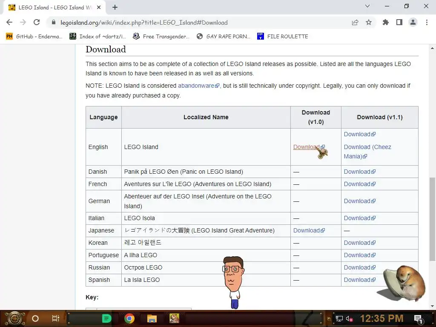Screen dimensions: 436x327
Task: View site lock information in address bar
Action: point(54,23)
